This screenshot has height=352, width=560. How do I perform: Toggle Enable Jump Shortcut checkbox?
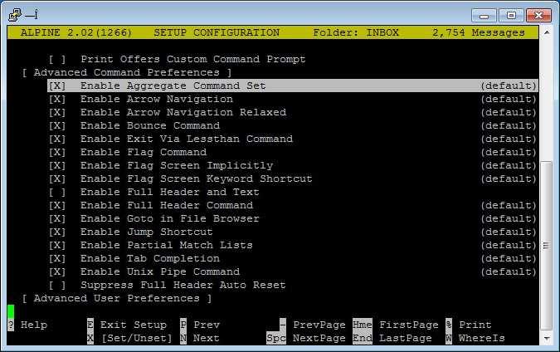click(57, 232)
